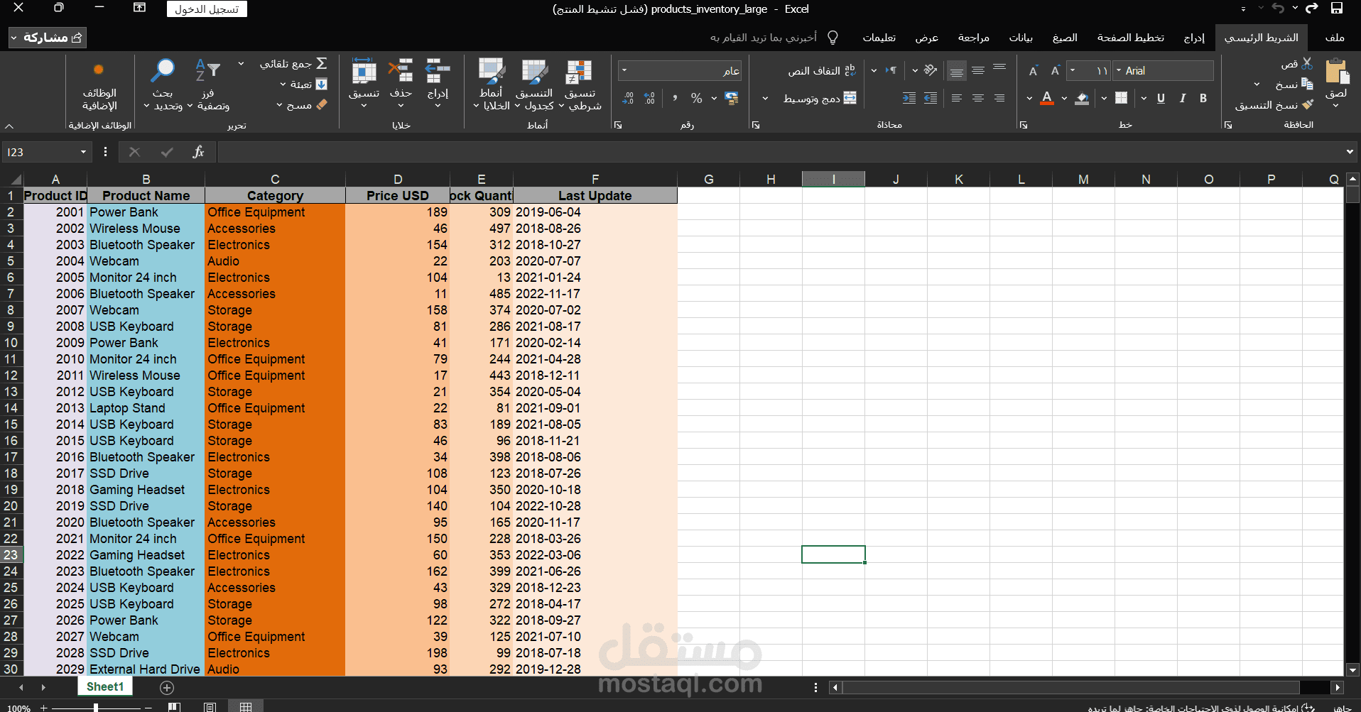Image resolution: width=1361 pixels, height=712 pixels.
Task: Click AutoSum (جمع تلقائي) sigma icon
Action: 321,63
